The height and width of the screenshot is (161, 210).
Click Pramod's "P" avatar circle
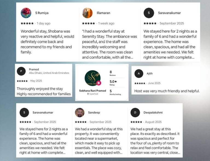tap(21, 71)
